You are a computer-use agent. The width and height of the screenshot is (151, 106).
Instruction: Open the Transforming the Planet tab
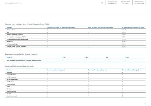126,3
